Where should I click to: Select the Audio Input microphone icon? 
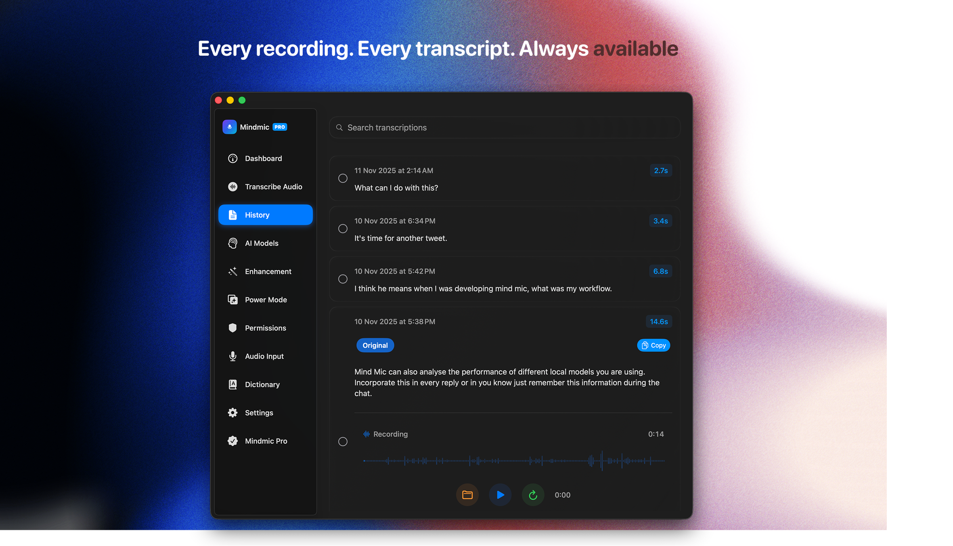pyautogui.click(x=232, y=356)
